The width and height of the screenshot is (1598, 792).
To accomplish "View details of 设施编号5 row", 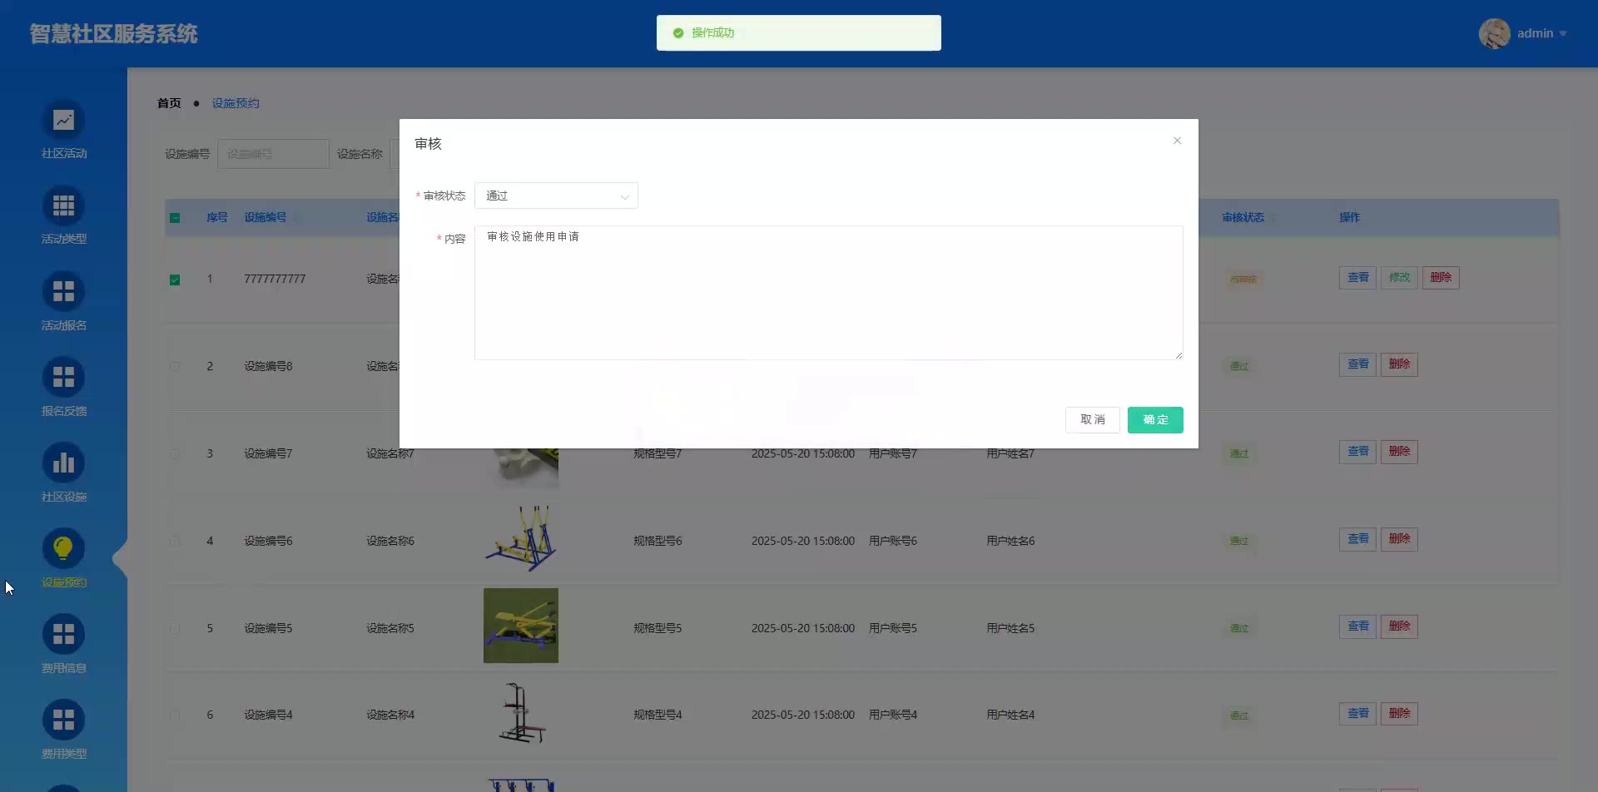I will (x=1357, y=626).
